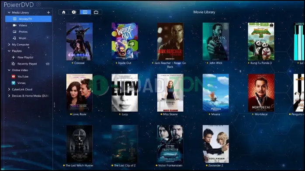Select the Love, Rosie movie poster
The width and height of the screenshot is (305, 171).
click(80, 92)
